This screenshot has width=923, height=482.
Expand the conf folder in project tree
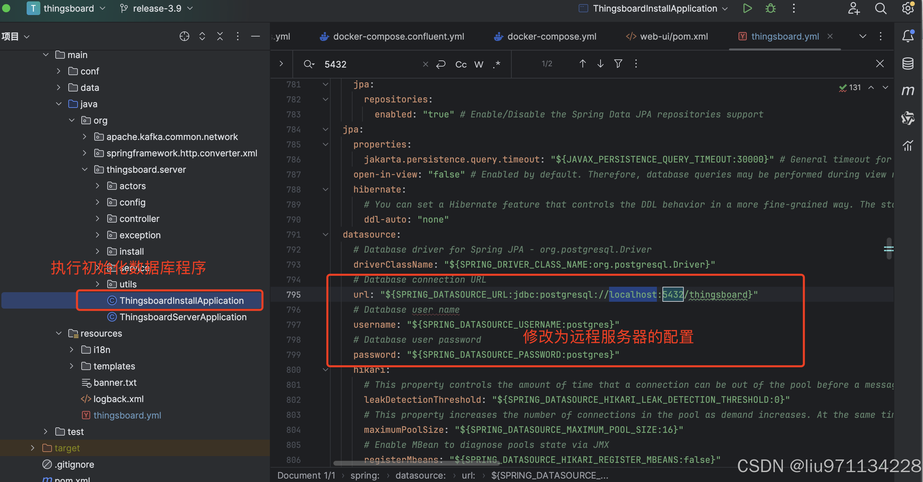coord(58,71)
